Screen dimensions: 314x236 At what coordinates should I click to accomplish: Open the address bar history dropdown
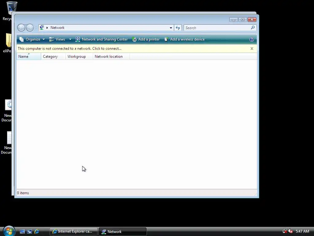(x=171, y=28)
